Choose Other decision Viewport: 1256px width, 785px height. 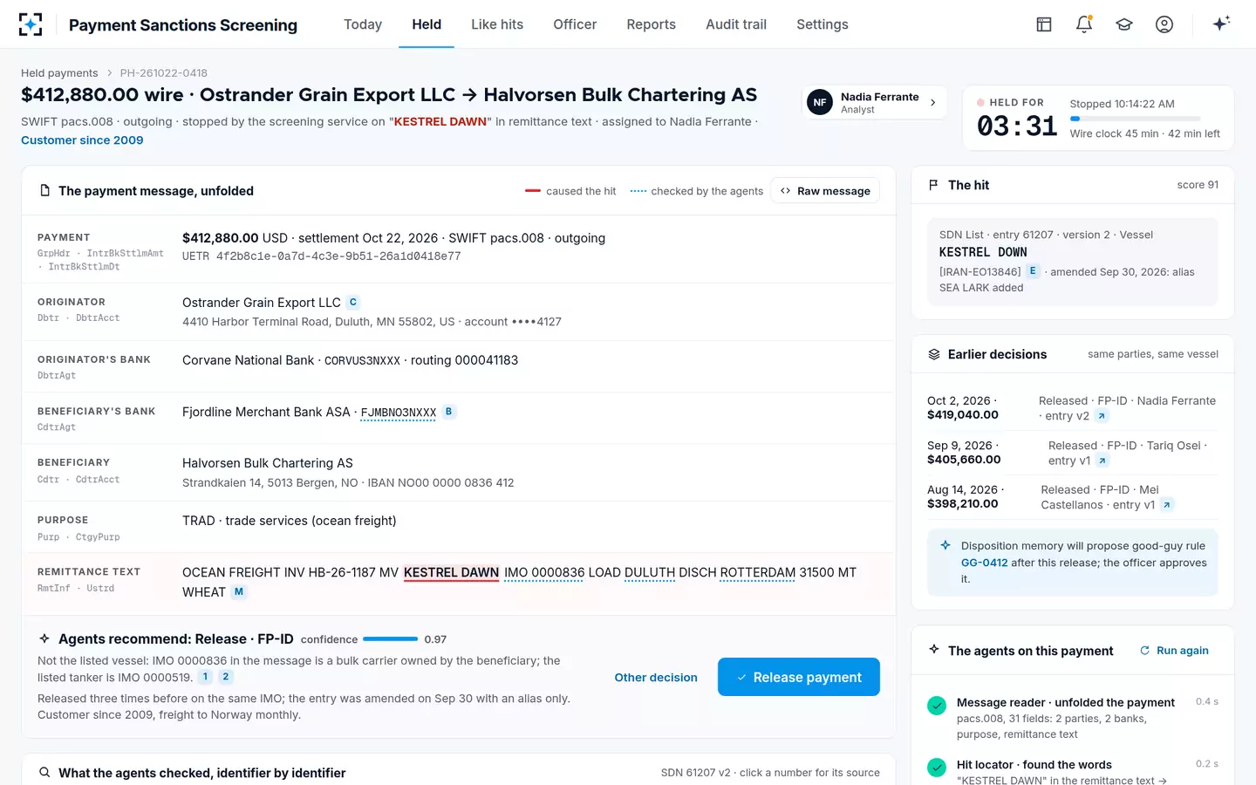coord(656,678)
